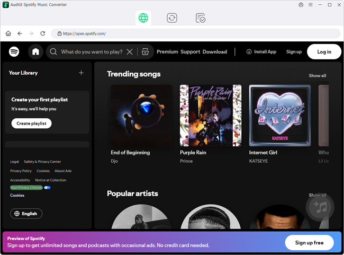Click the plus icon in Your Library
This screenshot has width=344, height=255.
pos(81,73)
